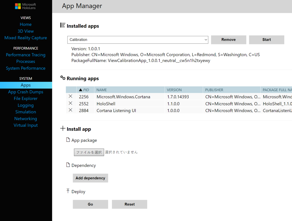This screenshot has height=221, width=292.
Task: Click the Dependency file icon
Action: point(68,165)
